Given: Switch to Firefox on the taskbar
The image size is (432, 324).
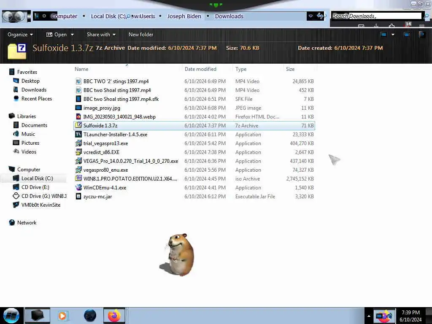Looking at the screenshot, I should point(114,316).
